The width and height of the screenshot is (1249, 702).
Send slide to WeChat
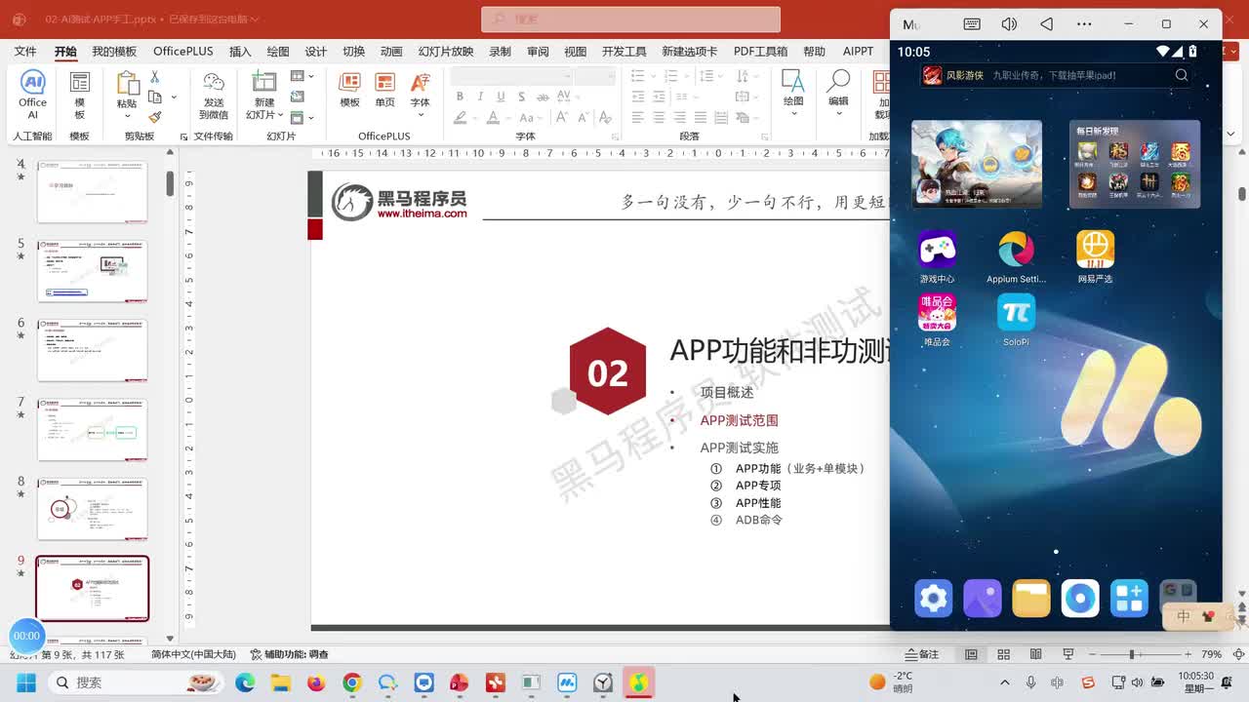[x=214, y=95]
